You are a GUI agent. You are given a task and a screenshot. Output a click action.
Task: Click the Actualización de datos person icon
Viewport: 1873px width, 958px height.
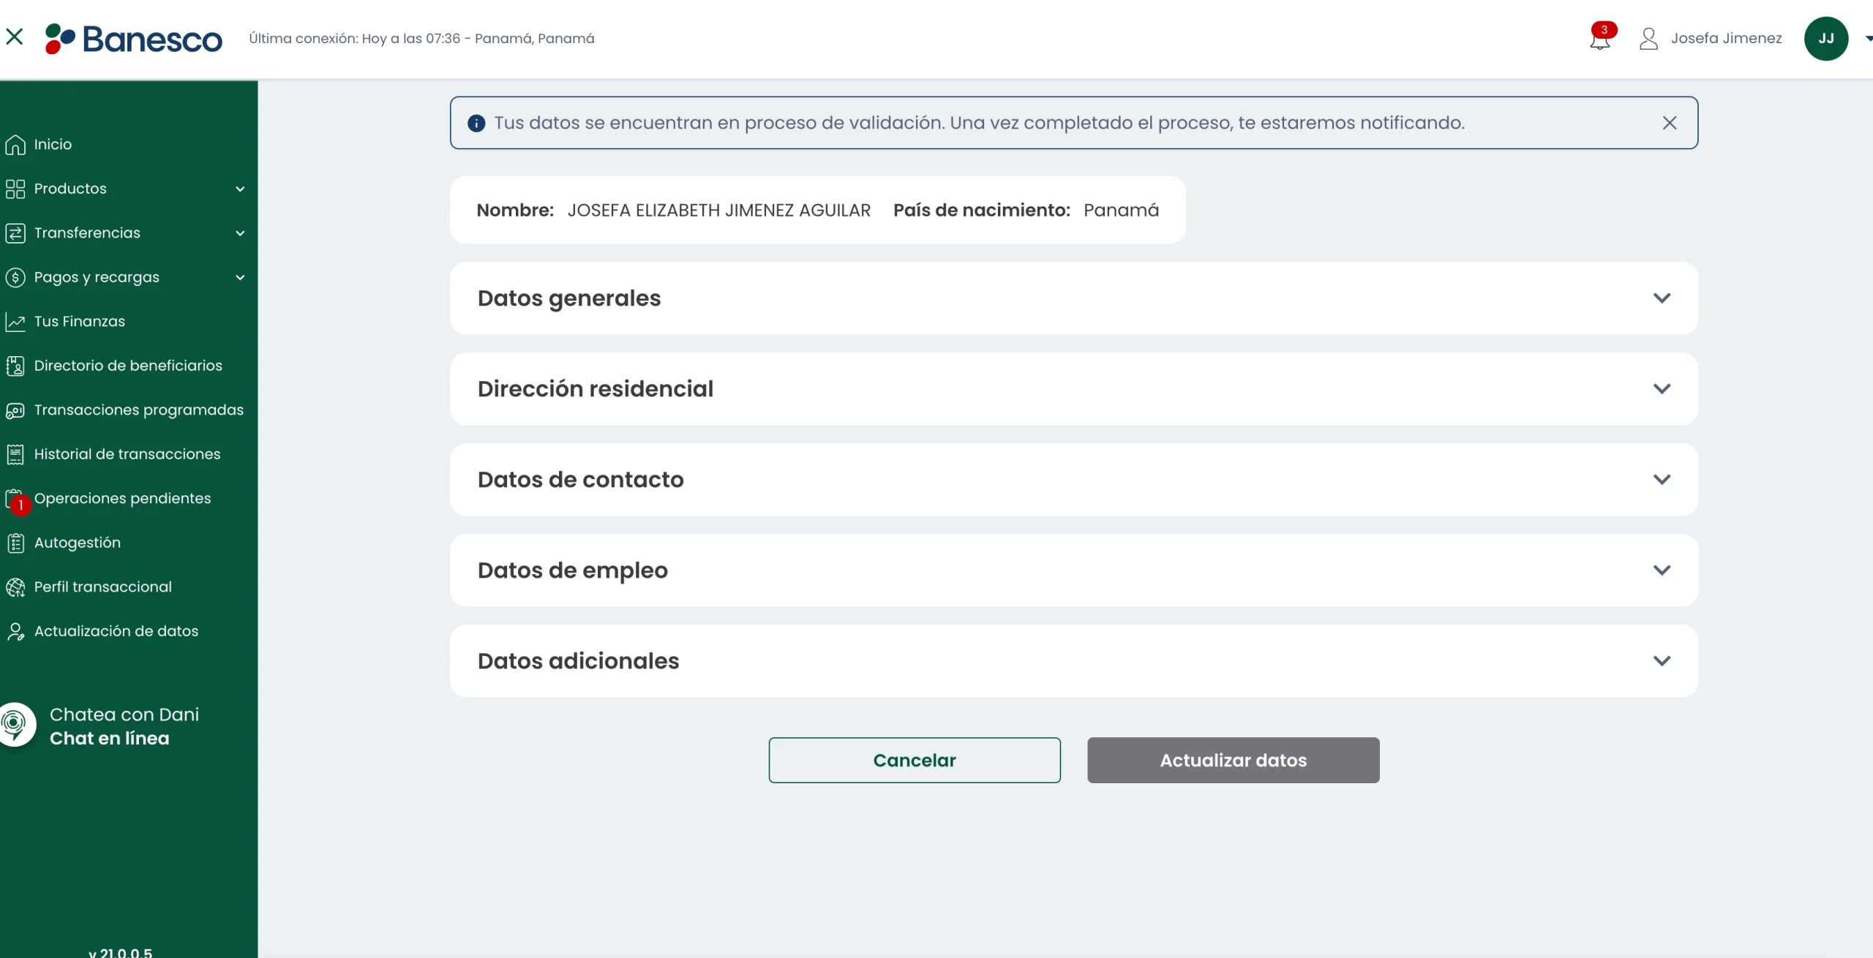15,631
